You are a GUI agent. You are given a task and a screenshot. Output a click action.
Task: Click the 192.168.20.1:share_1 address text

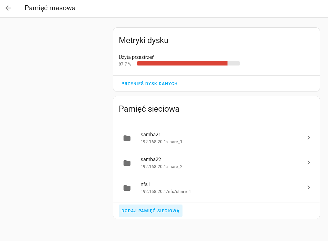tap(162, 142)
